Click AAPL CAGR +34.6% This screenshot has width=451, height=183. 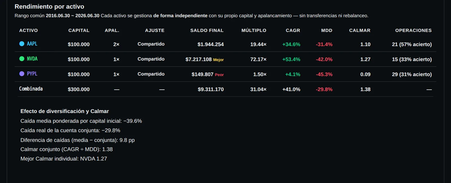click(x=291, y=44)
